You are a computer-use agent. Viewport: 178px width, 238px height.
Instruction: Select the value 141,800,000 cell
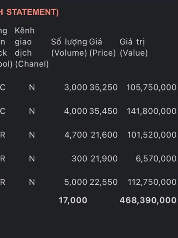click(x=152, y=111)
